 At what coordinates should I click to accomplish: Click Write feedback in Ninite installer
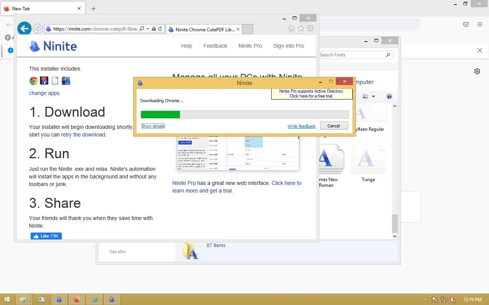[x=301, y=126]
